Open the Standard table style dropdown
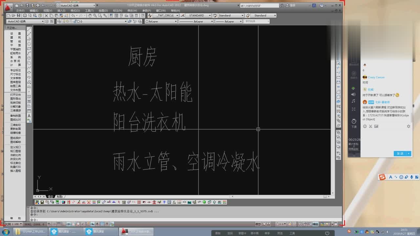This screenshot has width=420, height=236. (x=242, y=15)
